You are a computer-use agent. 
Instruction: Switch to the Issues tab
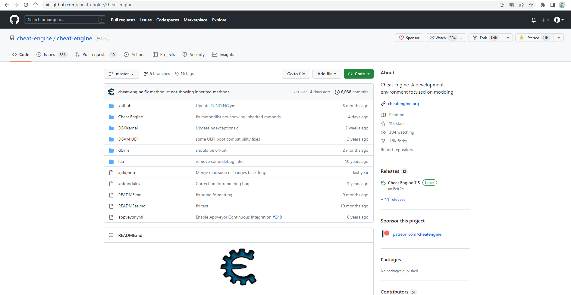[x=52, y=55]
